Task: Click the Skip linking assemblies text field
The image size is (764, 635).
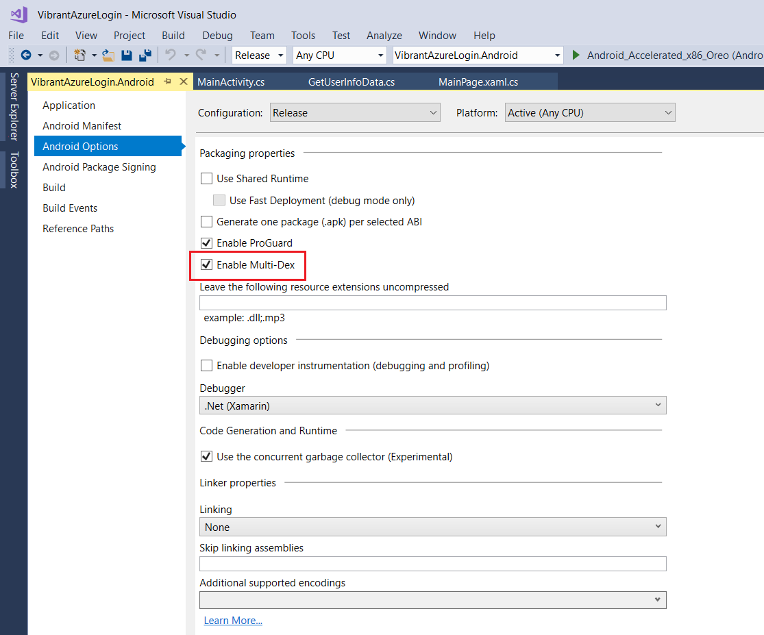Action: point(432,563)
